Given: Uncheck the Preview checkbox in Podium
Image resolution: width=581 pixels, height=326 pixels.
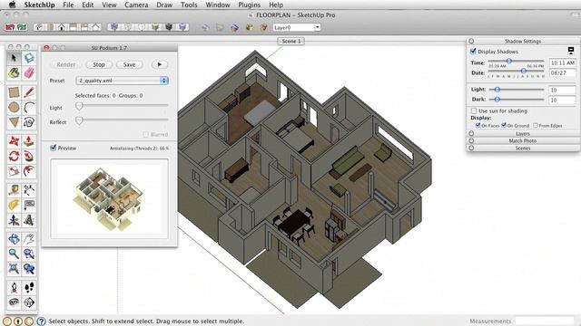Looking at the screenshot, I should (53, 148).
